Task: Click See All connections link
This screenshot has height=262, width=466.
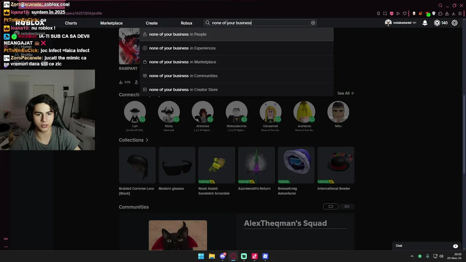Action: [x=345, y=93]
